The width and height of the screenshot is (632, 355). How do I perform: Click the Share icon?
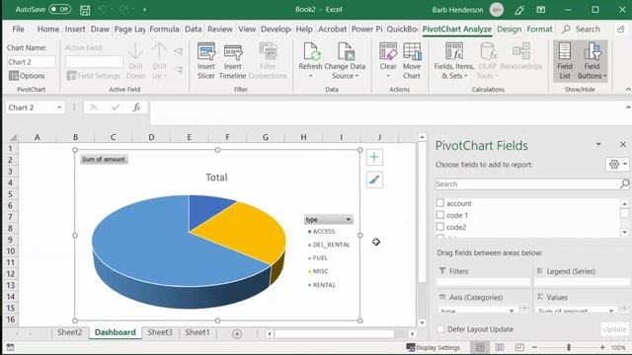(x=621, y=29)
